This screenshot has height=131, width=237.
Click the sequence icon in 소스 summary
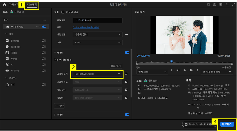click(145, 81)
